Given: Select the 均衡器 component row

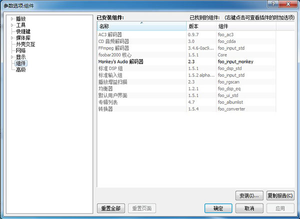Looking at the screenshot, I should click(186, 88).
